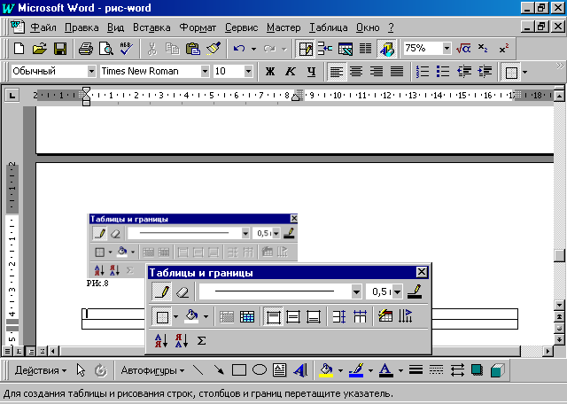Apply subscript formatting

[483, 49]
